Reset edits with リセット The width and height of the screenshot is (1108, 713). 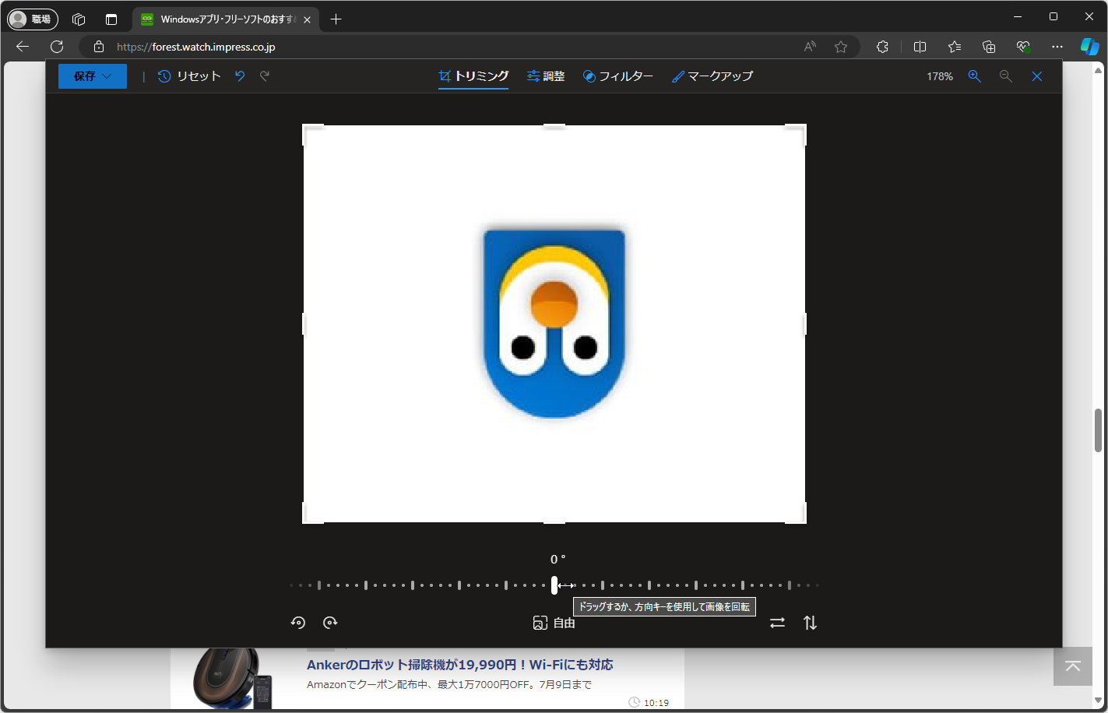click(189, 76)
